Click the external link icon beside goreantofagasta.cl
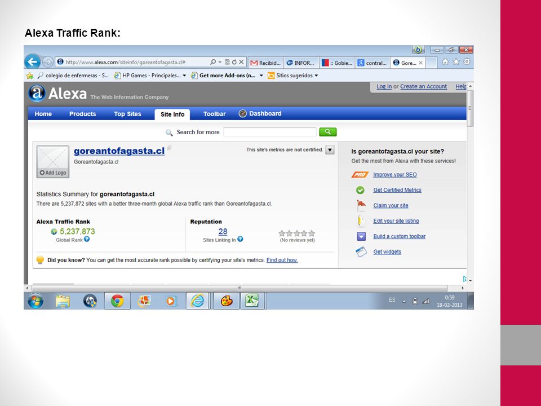This screenshot has width=541, height=406. tap(169, 148)
